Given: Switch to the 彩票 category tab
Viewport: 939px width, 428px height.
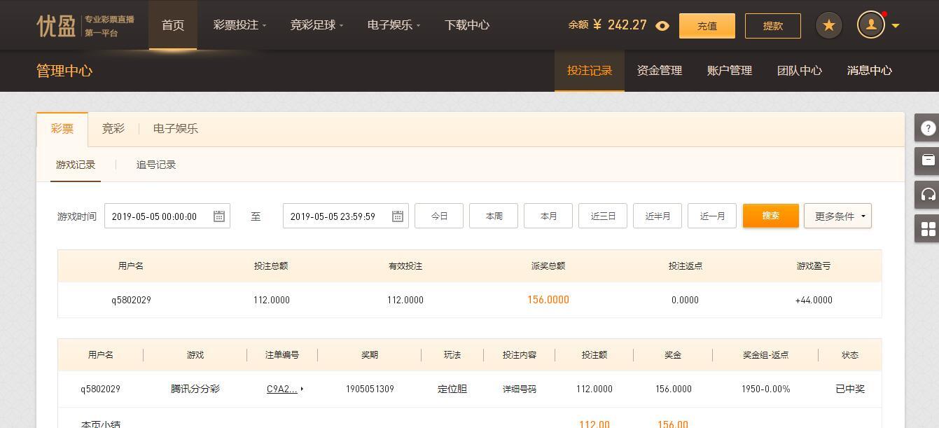Looking at the screenshot, I should point(62,129).
